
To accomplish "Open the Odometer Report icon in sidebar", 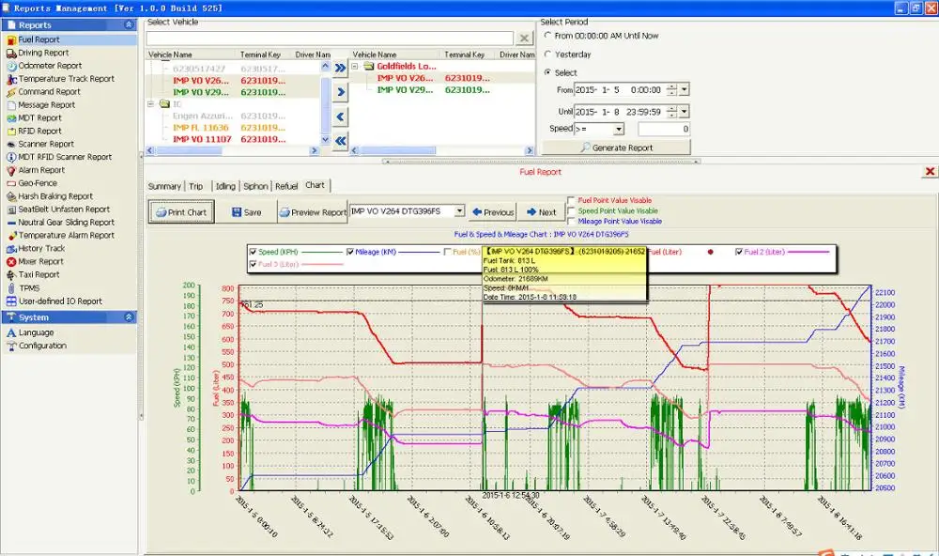I will click(11, 66).
